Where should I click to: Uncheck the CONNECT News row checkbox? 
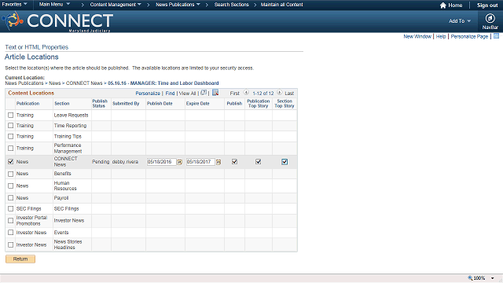[x=10, y=162]
